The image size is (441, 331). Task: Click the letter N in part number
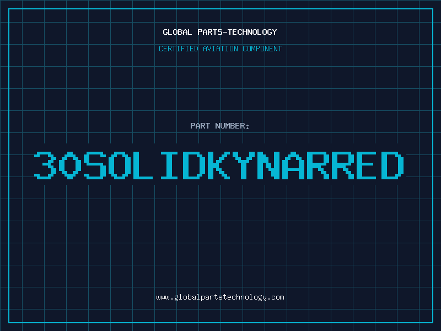268,165
